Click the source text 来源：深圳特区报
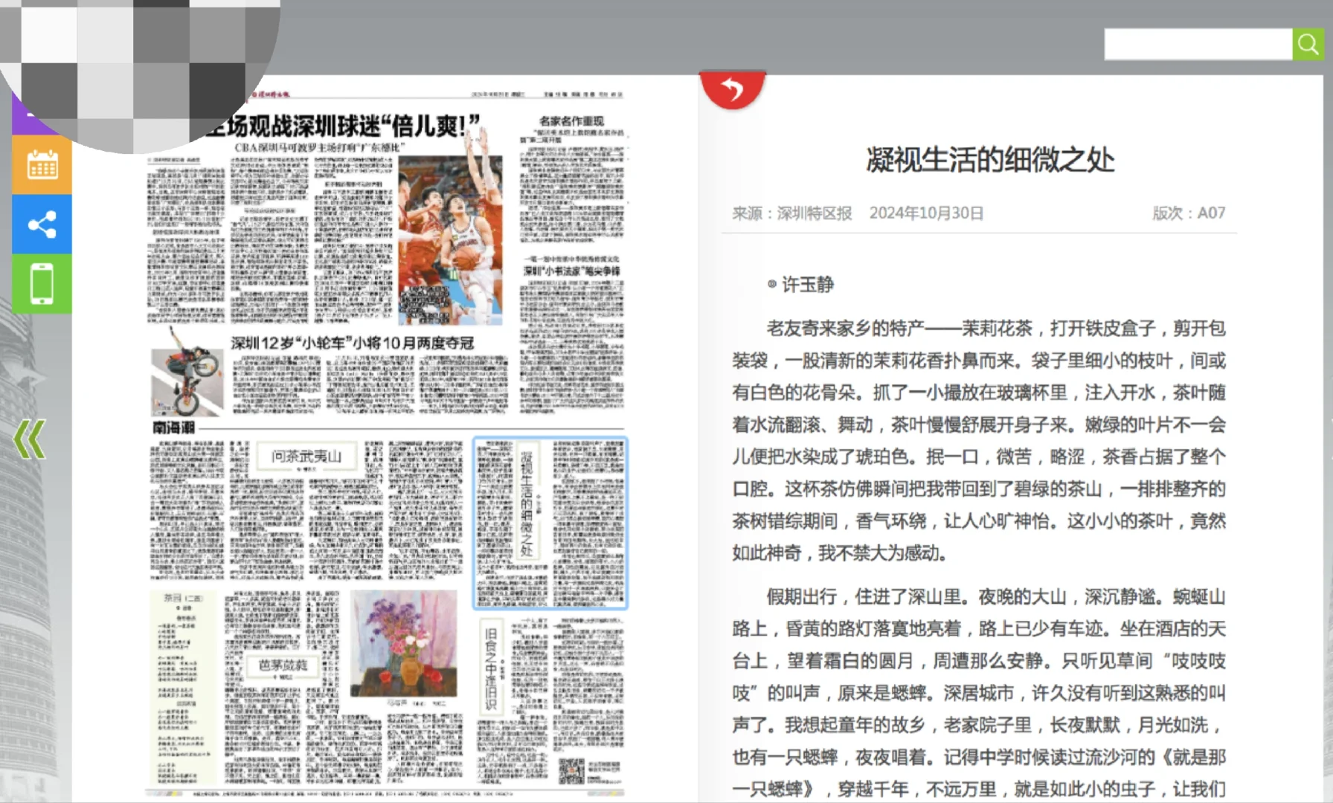This screenshot has width=1333, height=803. (x=792, y=213)
